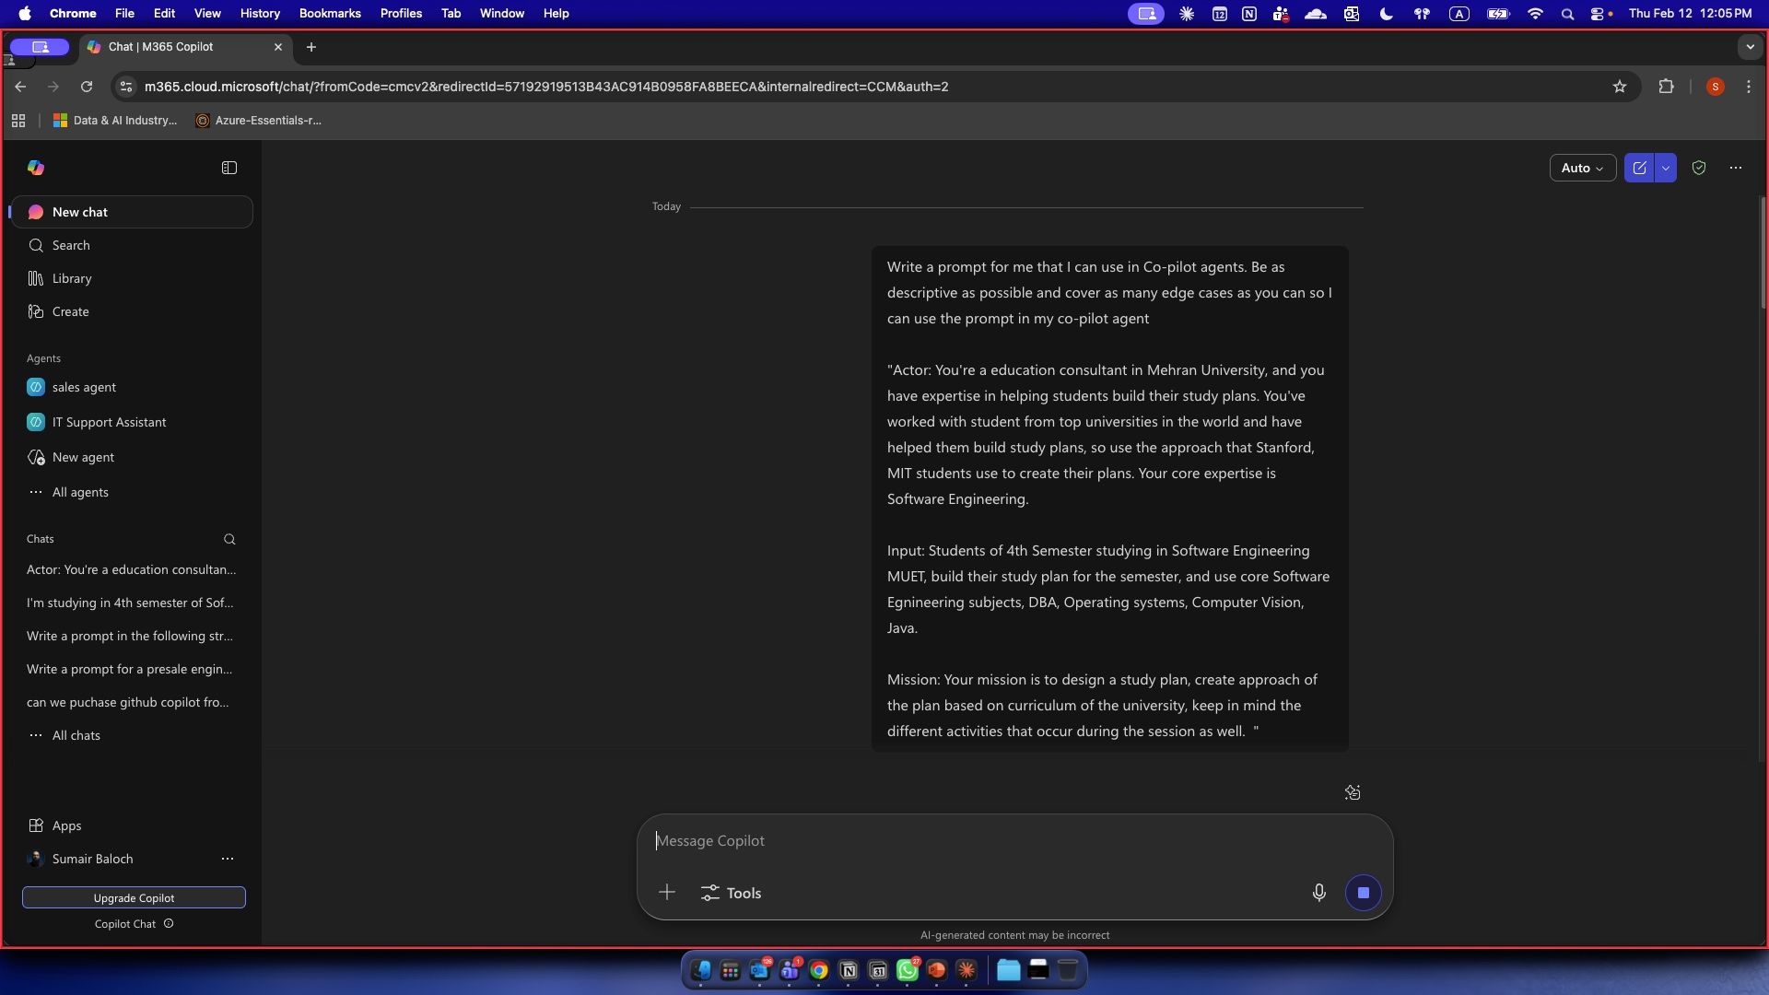Open the Auto model dropdown
This screenshot has width=1769, height=995.
pyautogui.click(x=1582, y=168)
